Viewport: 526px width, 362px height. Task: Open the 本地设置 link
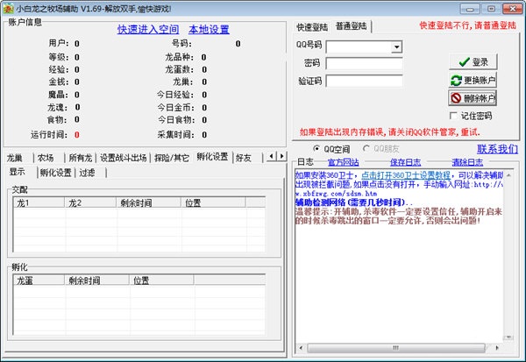[209, 30]
